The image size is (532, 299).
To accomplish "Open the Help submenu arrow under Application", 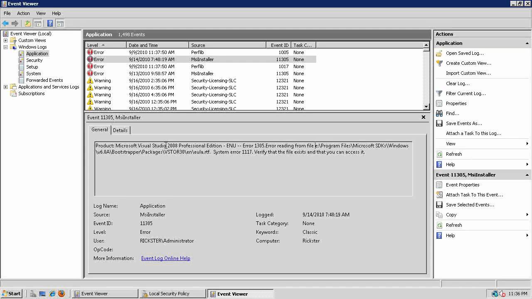I will click(527, 164).
